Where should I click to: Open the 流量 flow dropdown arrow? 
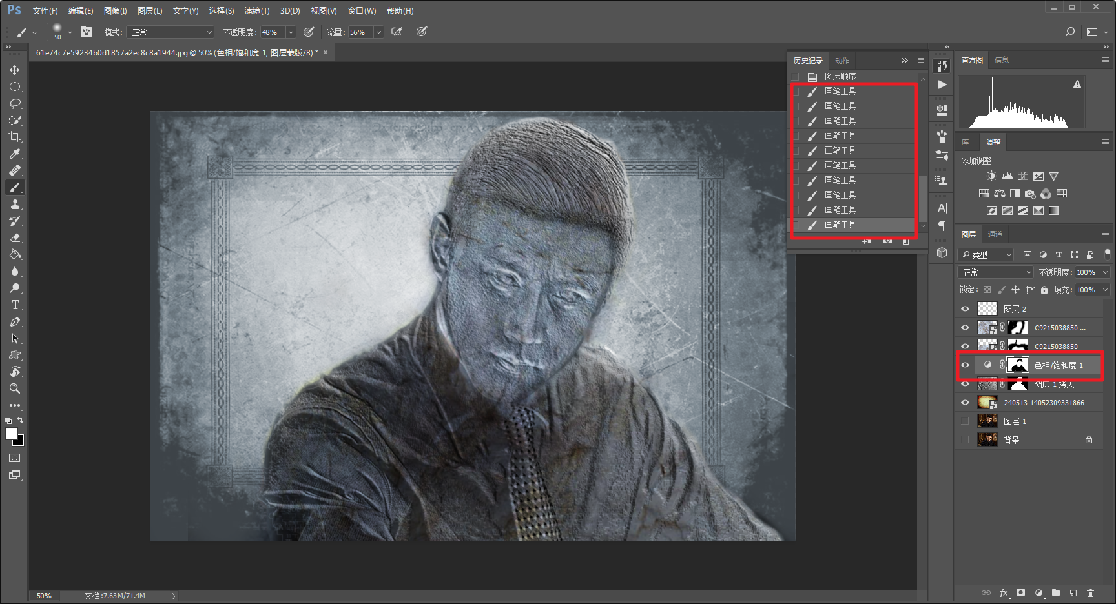[378, 32]
